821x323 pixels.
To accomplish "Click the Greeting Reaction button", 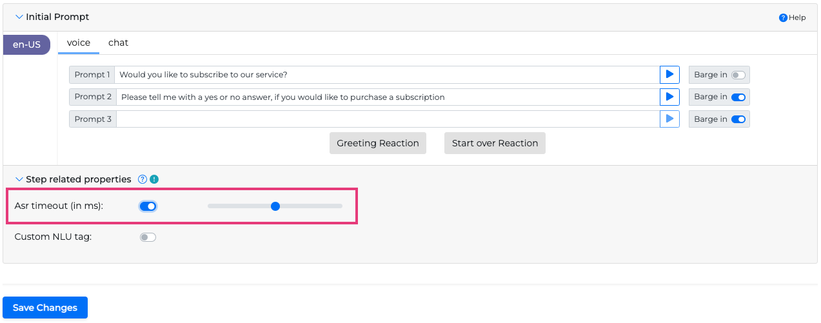I will click(378, 143).
